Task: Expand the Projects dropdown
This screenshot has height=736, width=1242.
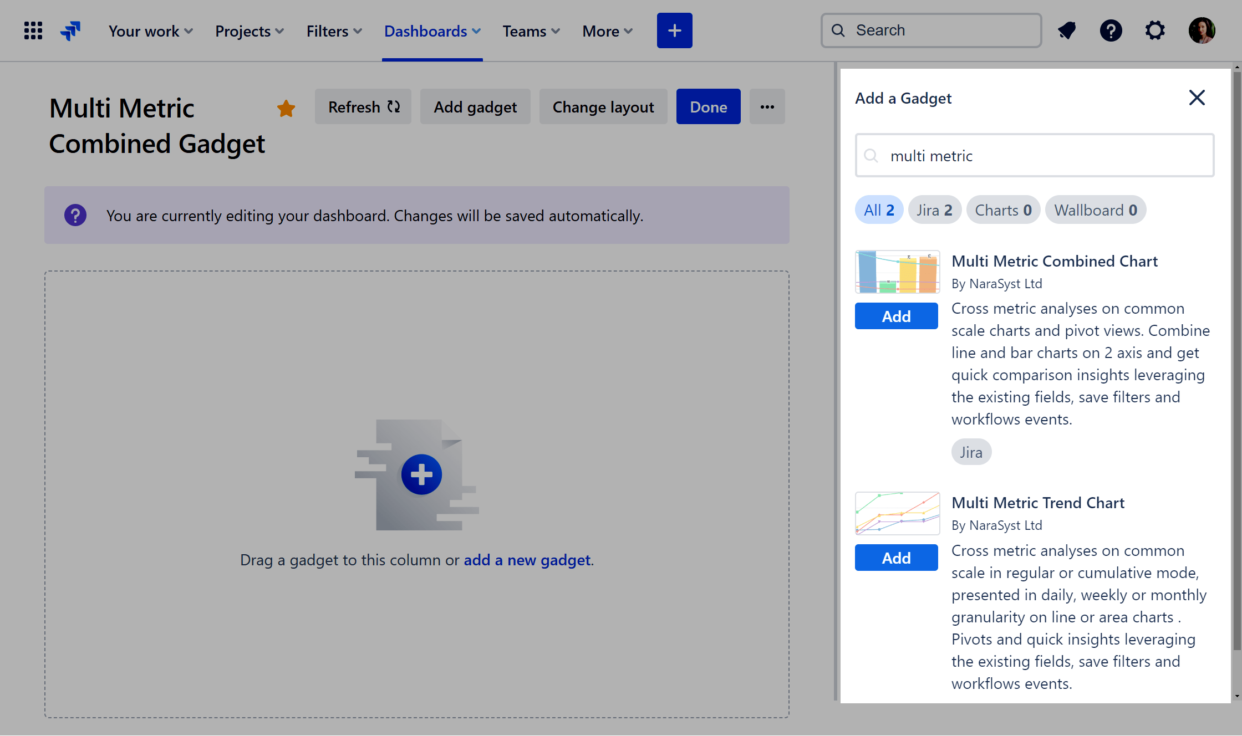Action: pos(248,31)
